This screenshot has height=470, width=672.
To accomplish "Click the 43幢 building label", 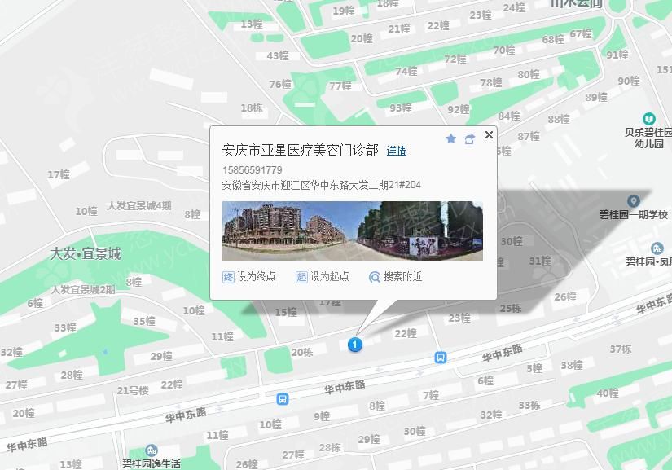I will (x=278, y=55).
